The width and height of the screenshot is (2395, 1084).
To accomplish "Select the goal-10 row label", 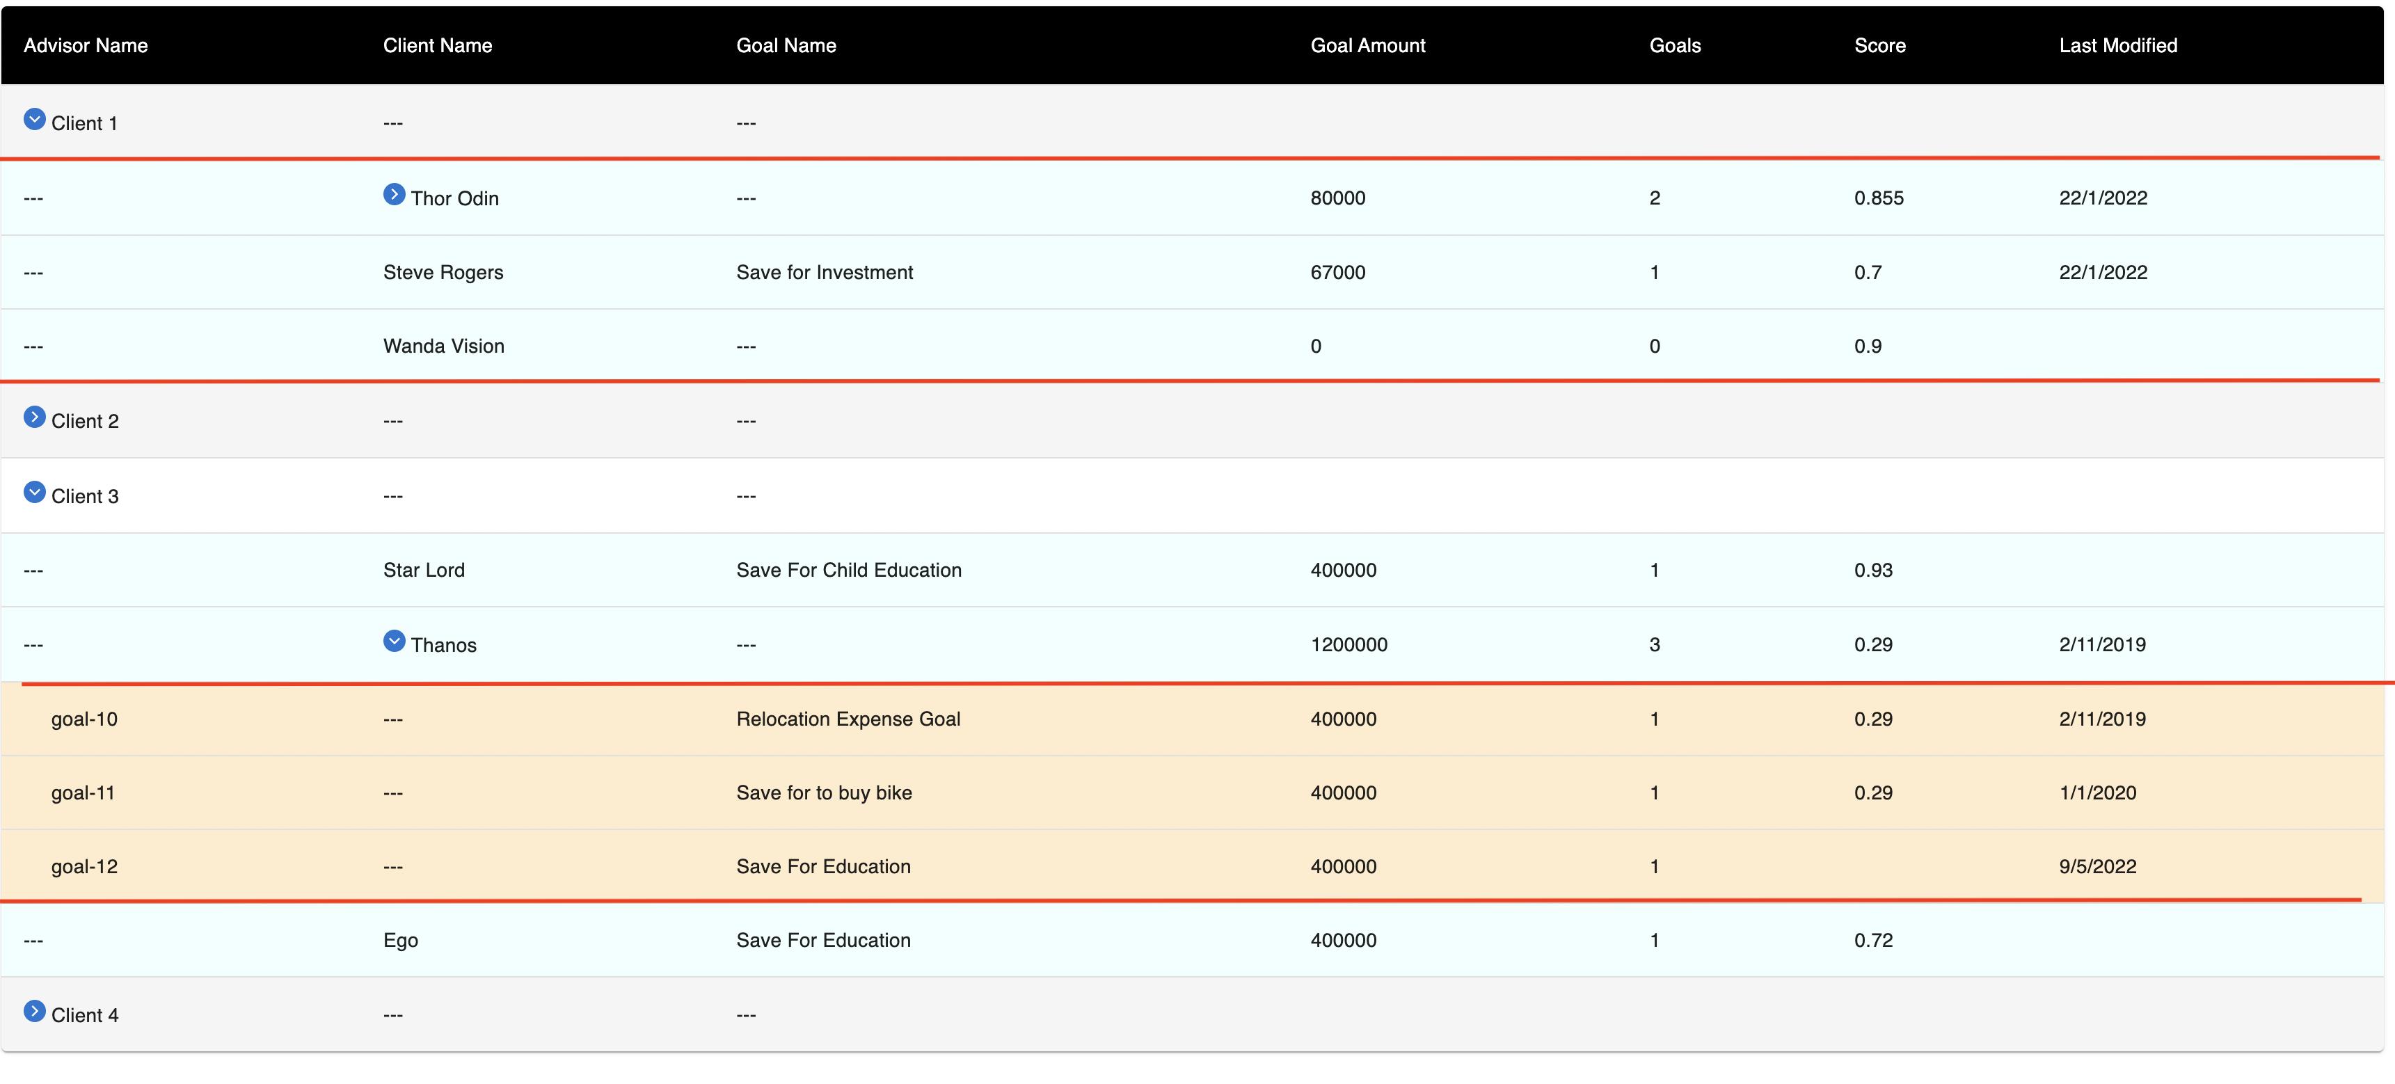I will tap(83, 719).
